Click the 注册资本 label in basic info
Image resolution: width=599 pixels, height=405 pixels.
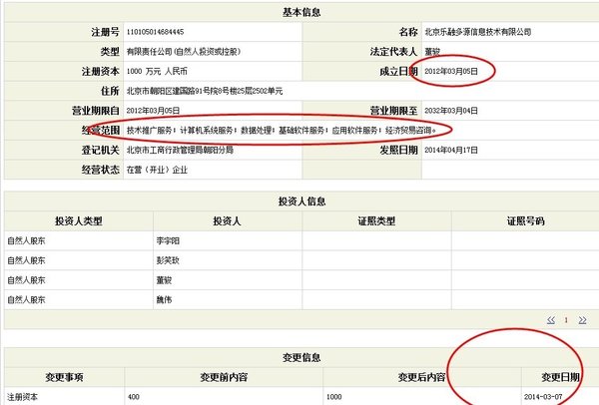pos(101,71)
